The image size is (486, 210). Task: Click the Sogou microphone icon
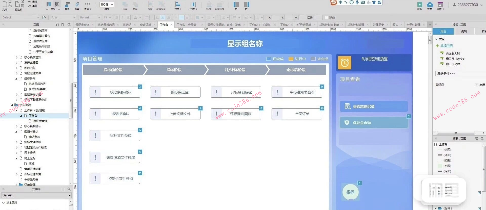357,2
